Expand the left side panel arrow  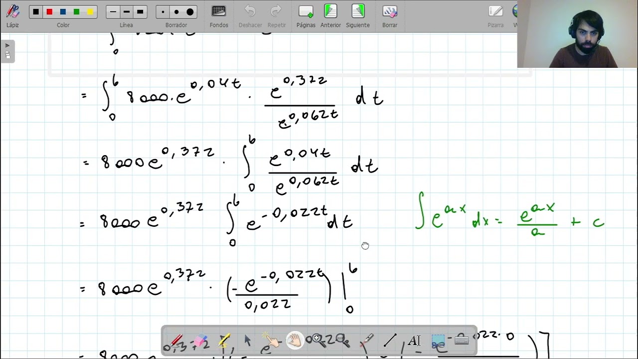[x=7, y=51]
